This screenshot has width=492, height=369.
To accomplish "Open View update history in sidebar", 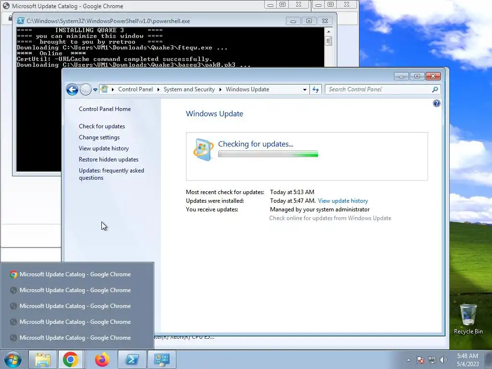I will [x=104, y=148].
